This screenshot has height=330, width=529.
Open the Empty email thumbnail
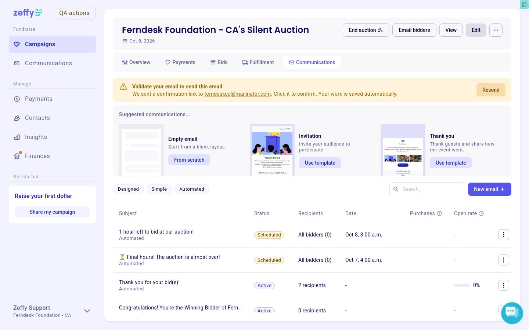pos(141,150)
